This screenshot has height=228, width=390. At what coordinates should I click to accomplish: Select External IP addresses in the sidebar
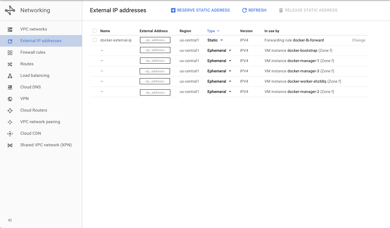click(x=41, y=41)
